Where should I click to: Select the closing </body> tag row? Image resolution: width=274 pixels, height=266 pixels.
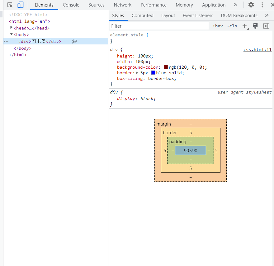click(22, 48)
